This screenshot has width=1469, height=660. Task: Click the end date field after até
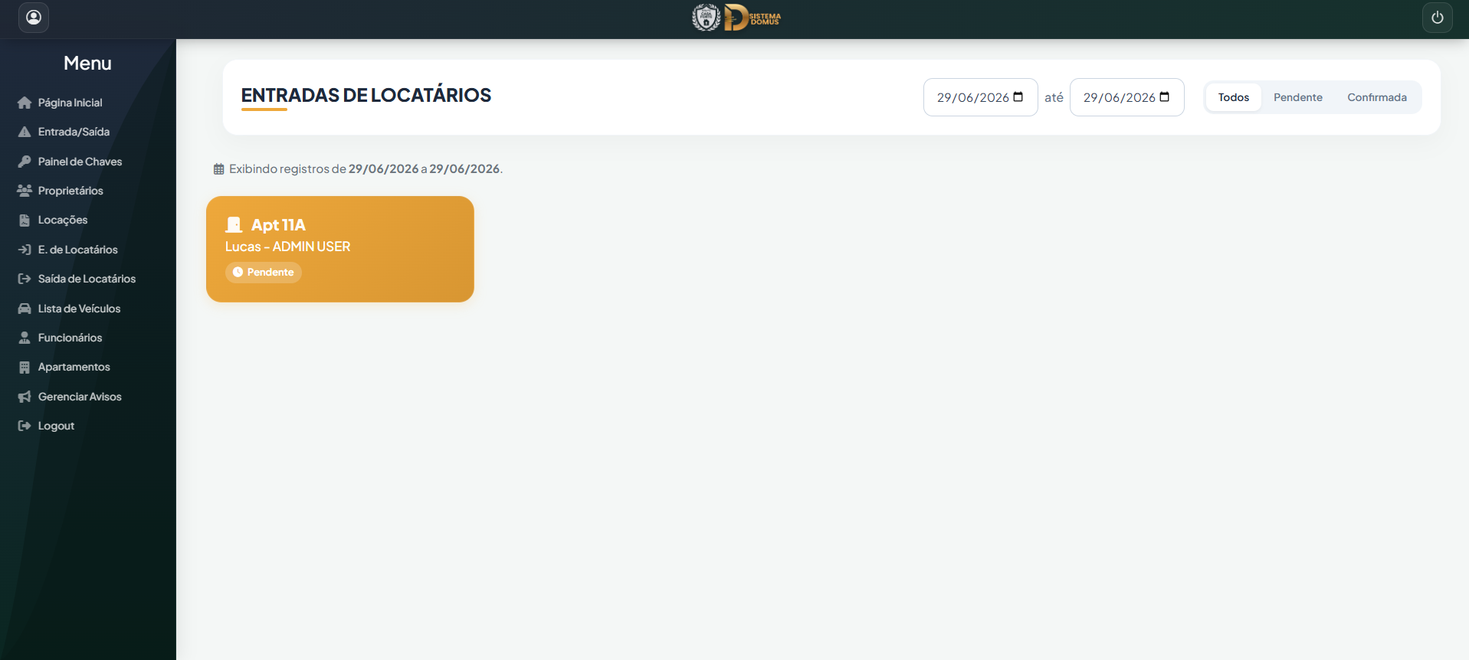pos(1126,97)
